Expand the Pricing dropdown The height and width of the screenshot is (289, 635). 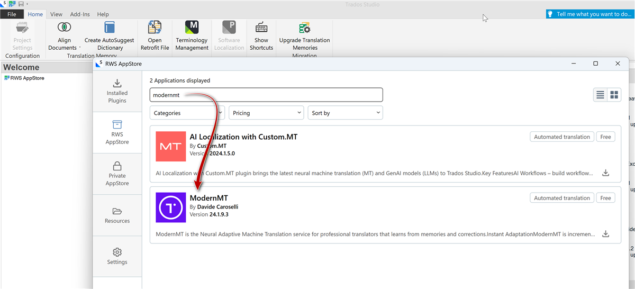pyautogui.click(x=266, y=113)
